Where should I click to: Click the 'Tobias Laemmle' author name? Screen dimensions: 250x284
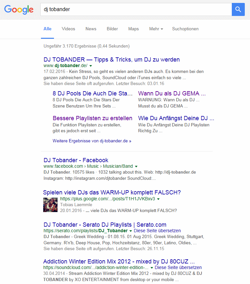76,205
